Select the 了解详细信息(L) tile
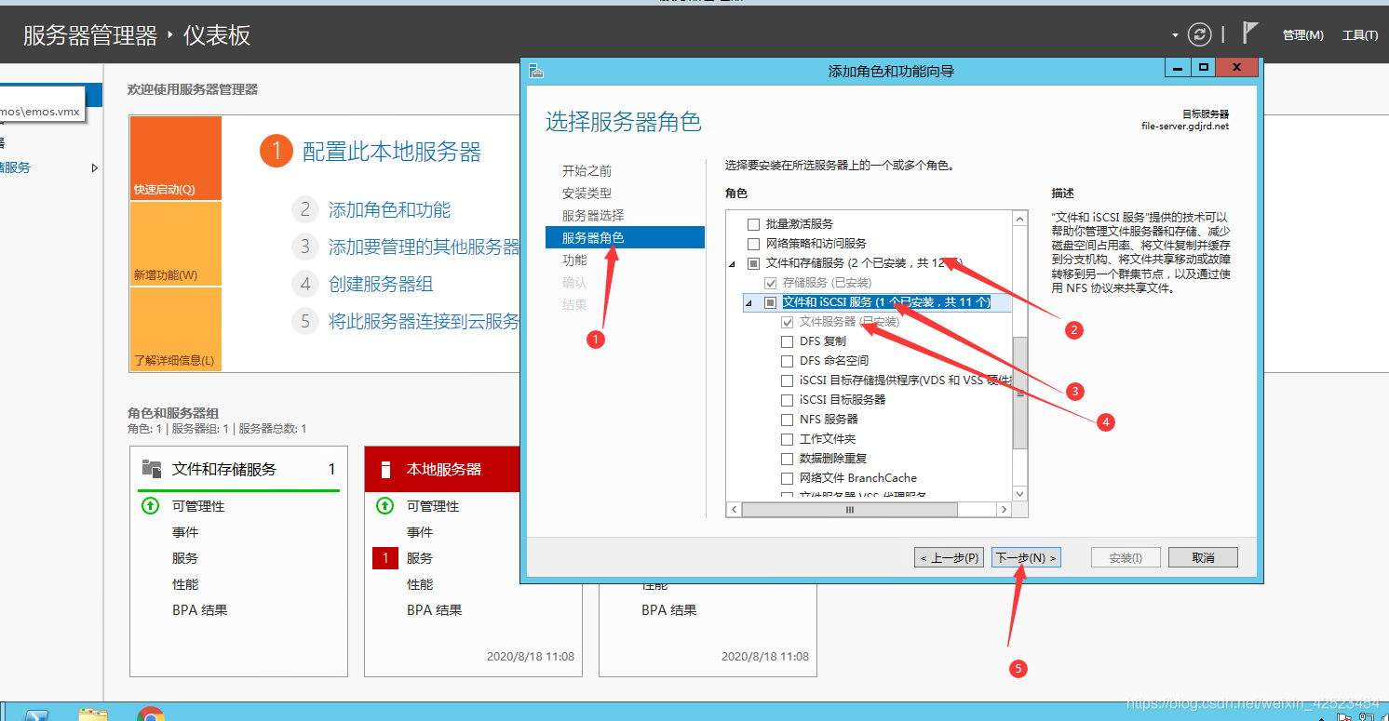Image resolution: width=1389 pixels, height=721 pixels. [176, 329]
